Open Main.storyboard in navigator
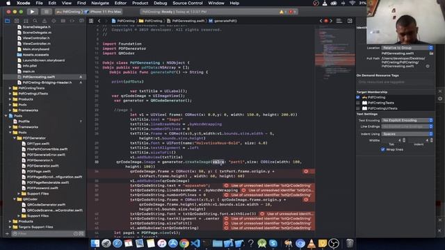 pos(36,49)
